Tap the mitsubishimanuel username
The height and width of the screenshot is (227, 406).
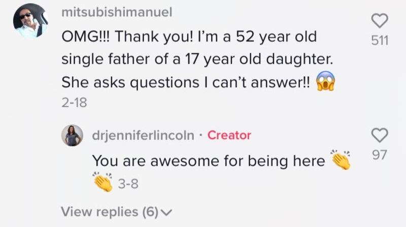pyautogui.click(x=116, y=13)
